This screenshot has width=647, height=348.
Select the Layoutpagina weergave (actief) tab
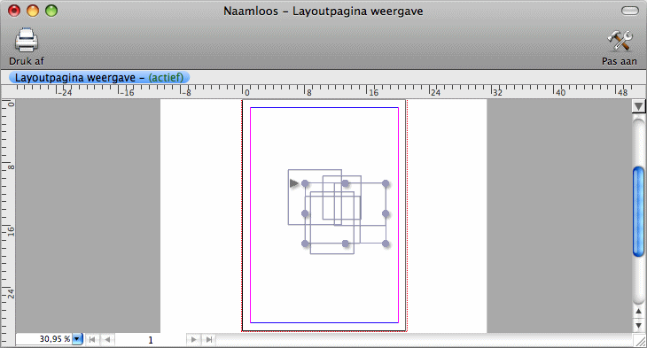coord(99,78)
